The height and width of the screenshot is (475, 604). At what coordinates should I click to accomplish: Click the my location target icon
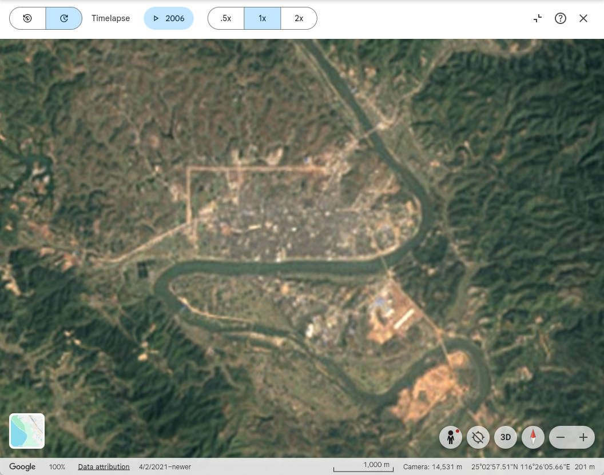tap(478, 437)
